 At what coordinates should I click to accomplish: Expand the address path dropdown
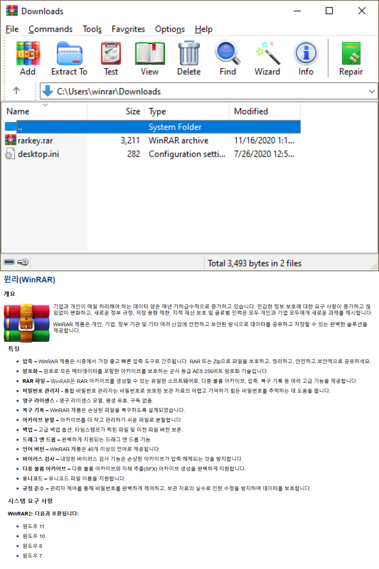coord(371,91)
